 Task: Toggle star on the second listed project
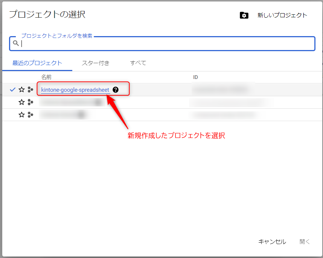(21, 102)
